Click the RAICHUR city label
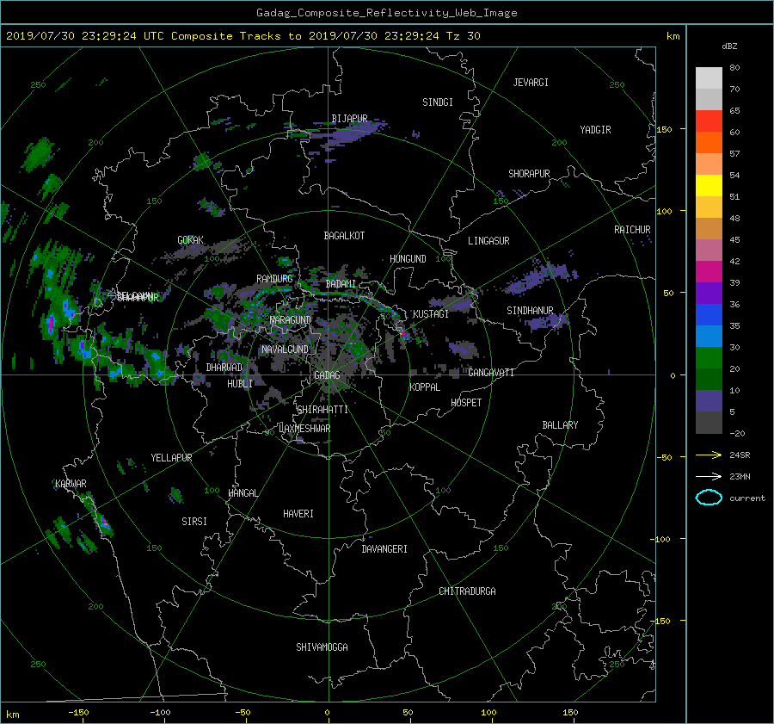The image size is (774, 724). [x=632, y=230]
